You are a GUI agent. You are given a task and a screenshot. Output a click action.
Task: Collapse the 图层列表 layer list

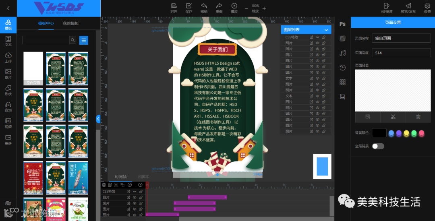[326, 30]
